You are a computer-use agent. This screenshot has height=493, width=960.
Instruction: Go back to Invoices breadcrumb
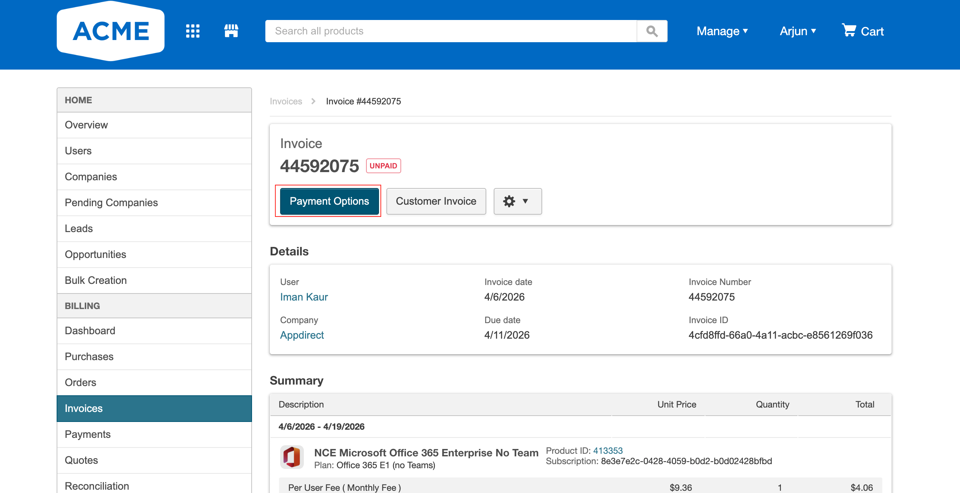click(x=286, y=101)
